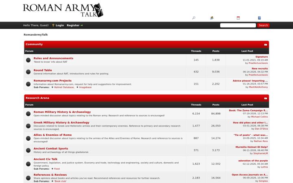Open last post 'Tie of poets - what was'

[x=251, y=135]
